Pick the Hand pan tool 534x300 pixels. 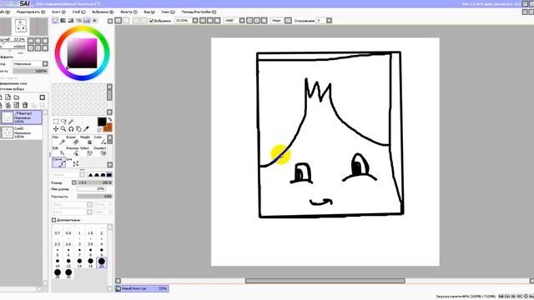pos(78,129)
